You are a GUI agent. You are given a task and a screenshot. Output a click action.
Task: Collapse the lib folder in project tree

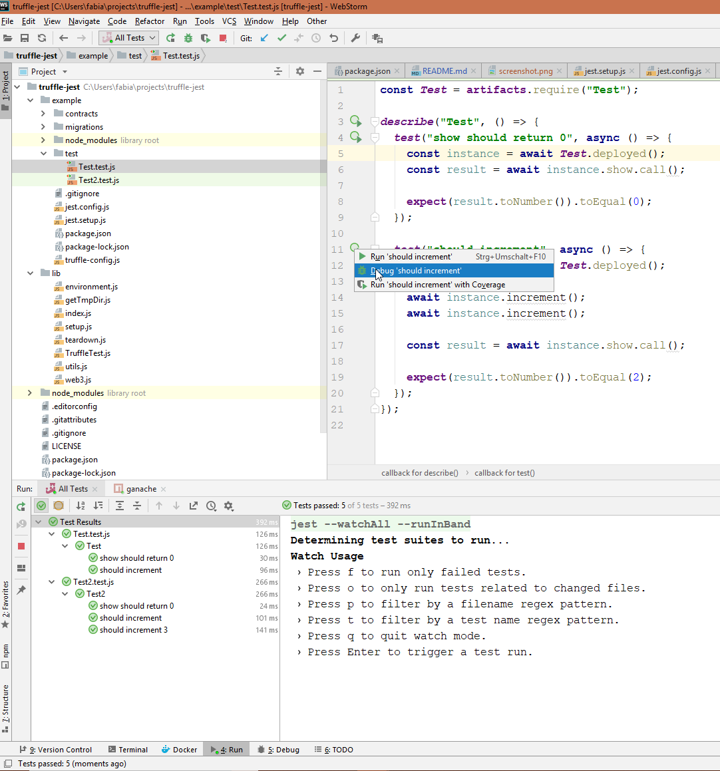30,273
